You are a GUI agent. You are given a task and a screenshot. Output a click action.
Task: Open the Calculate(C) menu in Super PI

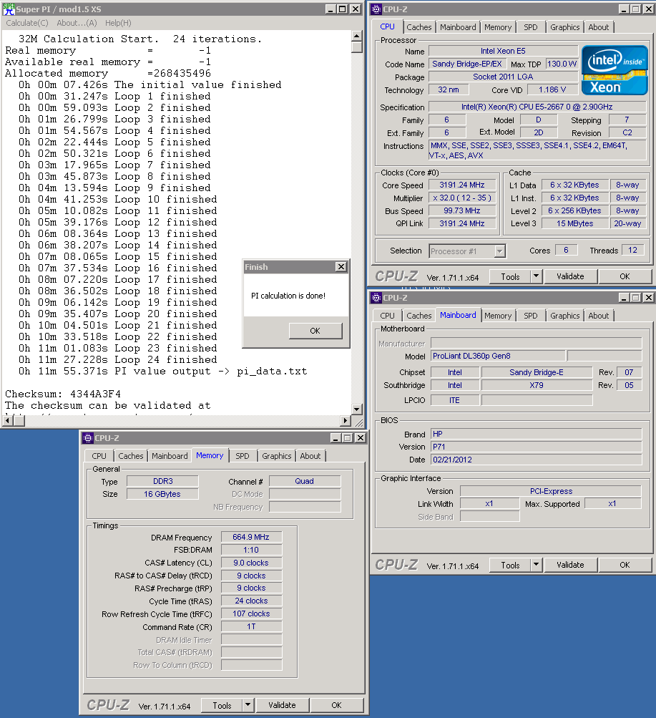(x=27, y=23)
